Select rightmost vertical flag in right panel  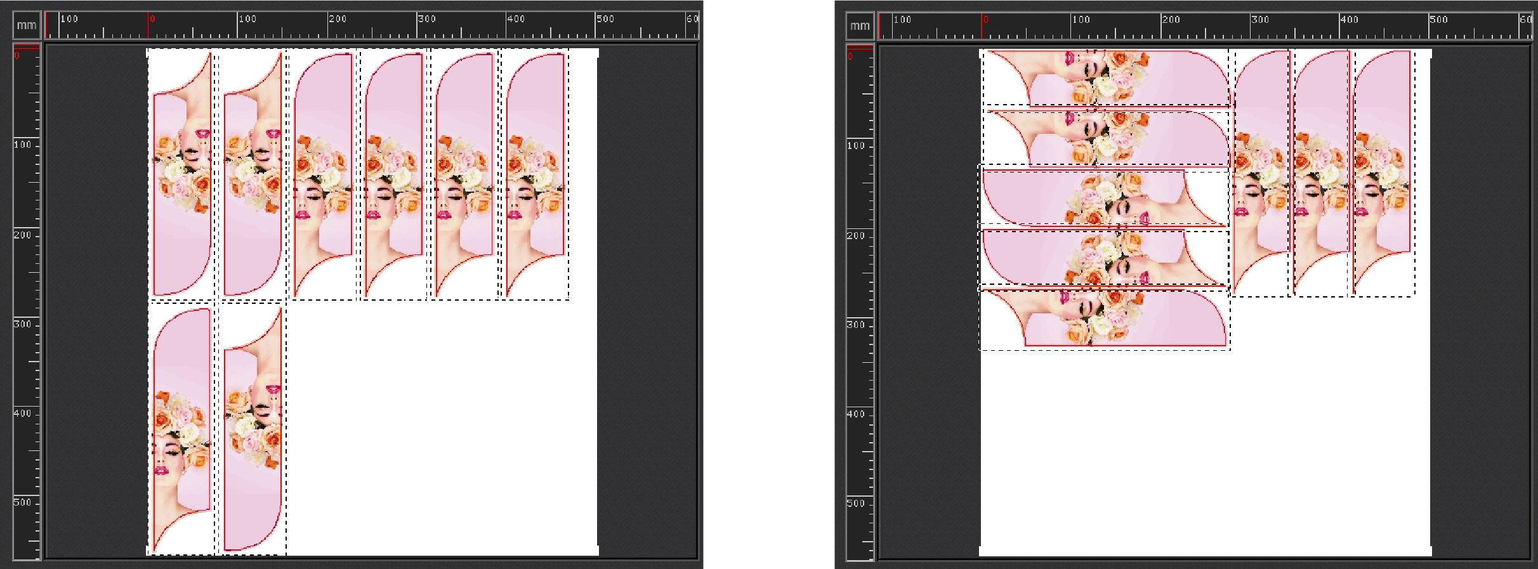[1382, 173]
